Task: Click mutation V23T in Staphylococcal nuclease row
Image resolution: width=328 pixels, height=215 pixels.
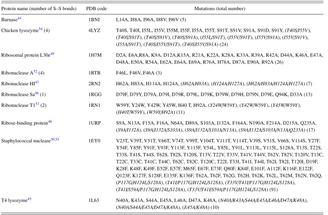Action: pyautogui.click(x=121, y=141)
